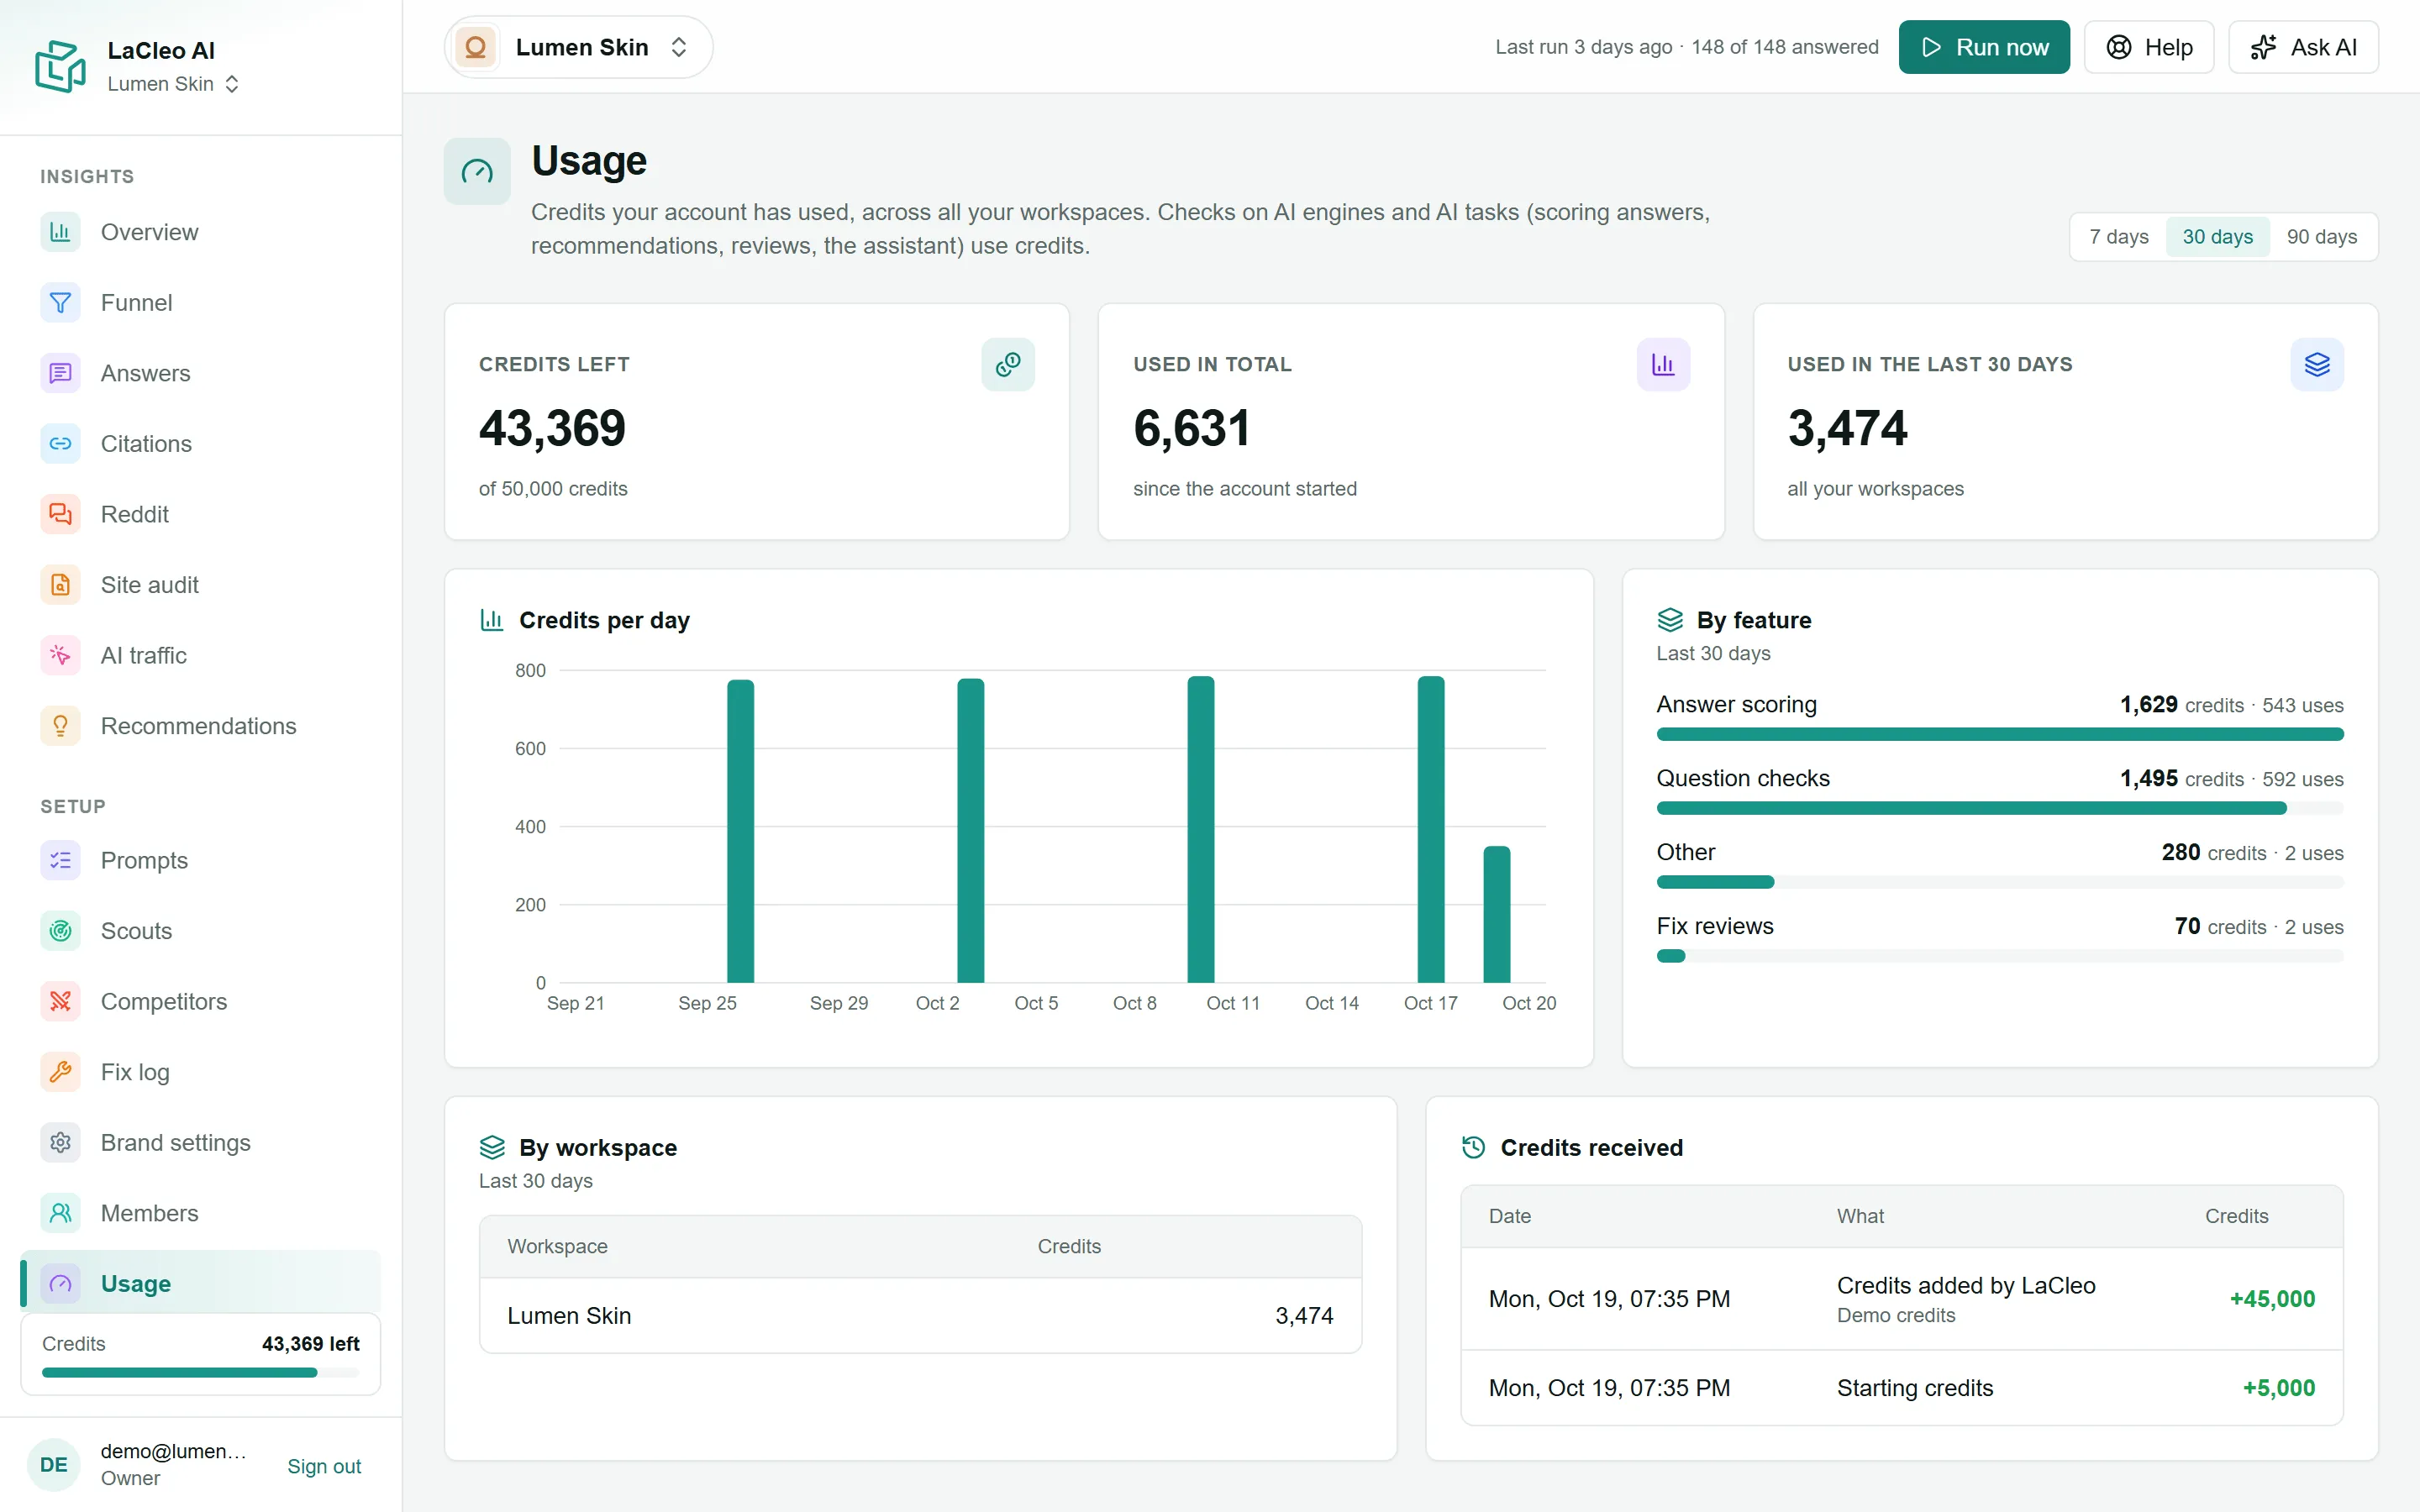This screenshot has width=2420, height=1512.
Task: Click the Members people icon
Action: point(60,1213)
